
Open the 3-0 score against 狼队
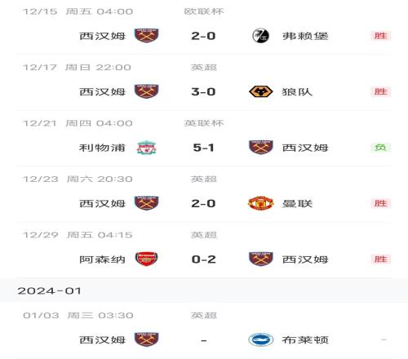203,92
